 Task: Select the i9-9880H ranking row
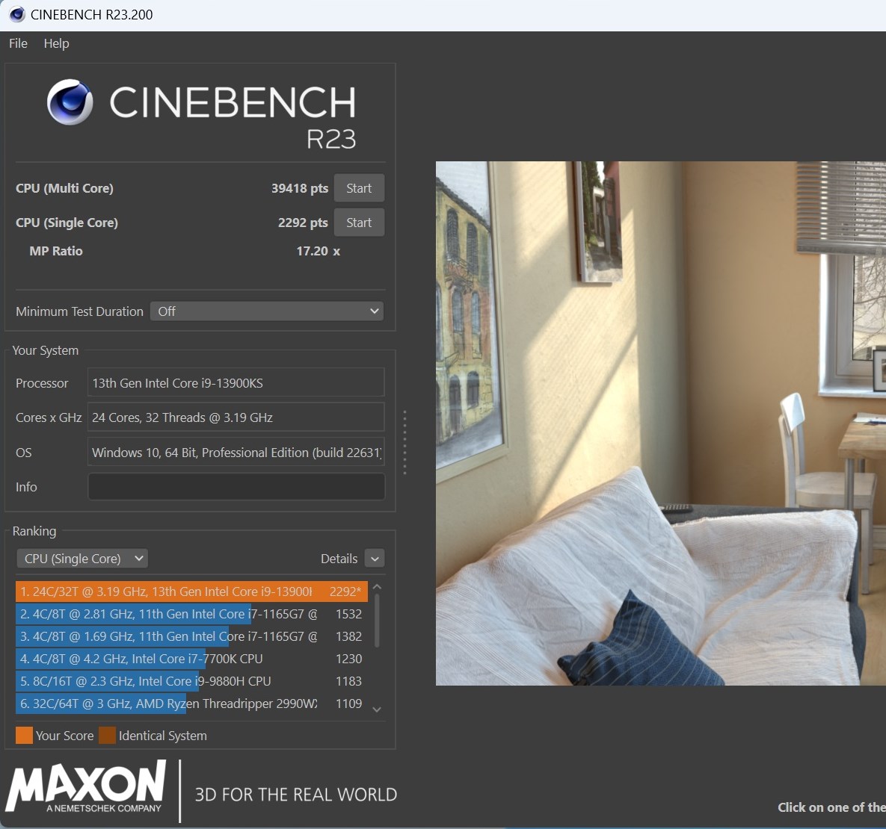[191, 681]
